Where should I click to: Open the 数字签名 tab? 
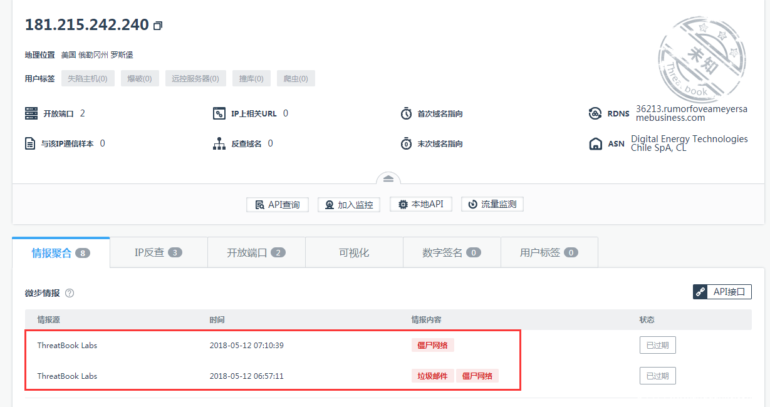point(452,252)
